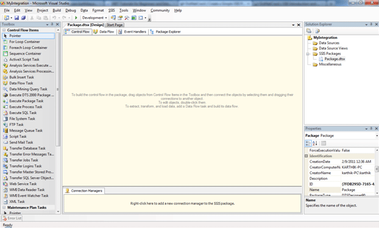Click the Name property value field
Image resolution: width=379 pixels, height=228 pixels.
(x=358, y=190)
